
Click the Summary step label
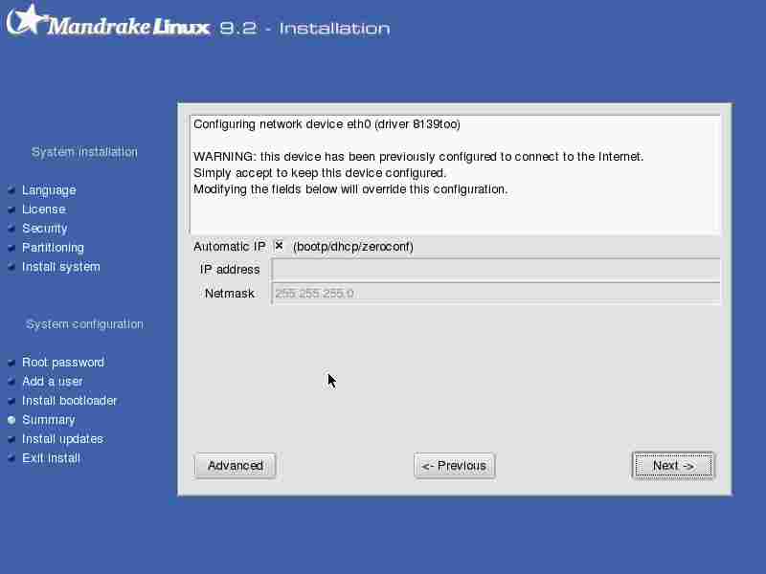[49, 420]
